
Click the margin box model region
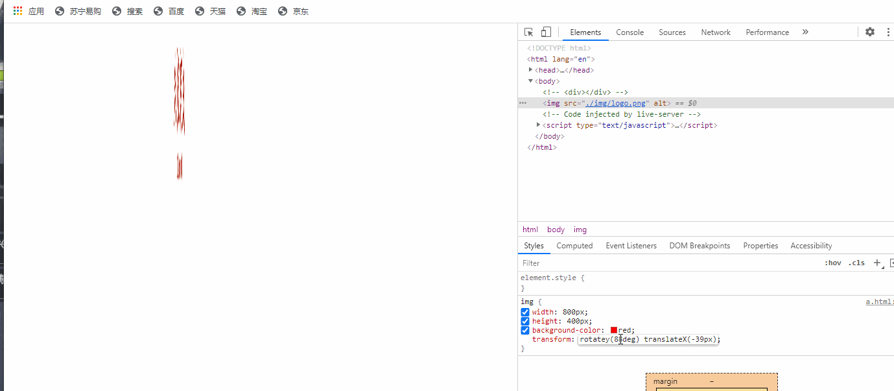[x=711, y=381]
